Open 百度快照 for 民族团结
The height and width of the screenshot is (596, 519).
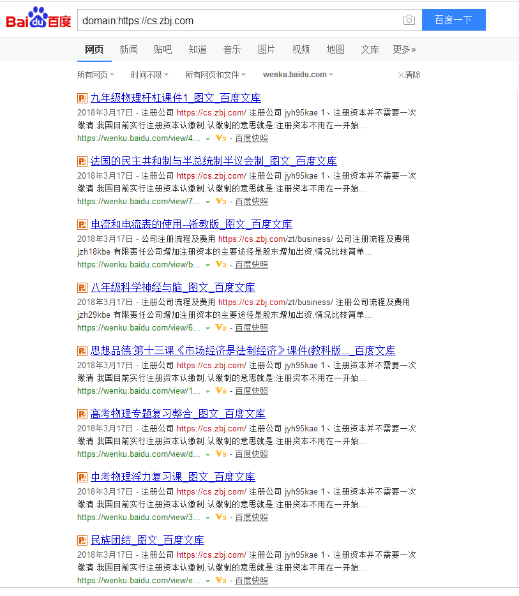pyautogui.click(x=252, y=580)
